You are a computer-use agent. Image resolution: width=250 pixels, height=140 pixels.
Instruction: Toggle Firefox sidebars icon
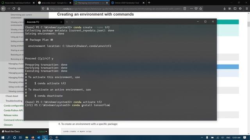pyautogui.click(x=235, y=9)
